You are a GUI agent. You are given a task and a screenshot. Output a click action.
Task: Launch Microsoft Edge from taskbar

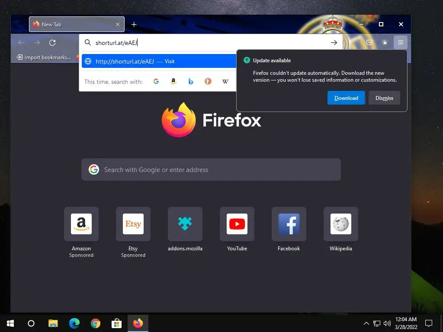click(74, 323)
